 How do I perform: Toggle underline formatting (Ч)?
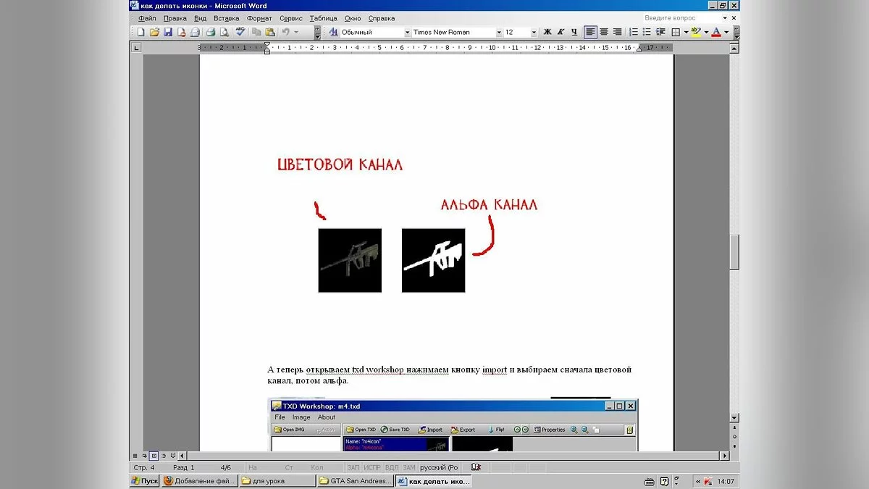tap(574, 32)
